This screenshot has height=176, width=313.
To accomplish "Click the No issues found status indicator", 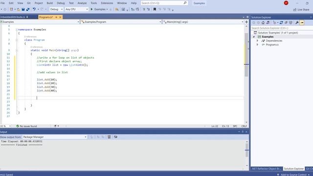I will [x=26, y=126].
